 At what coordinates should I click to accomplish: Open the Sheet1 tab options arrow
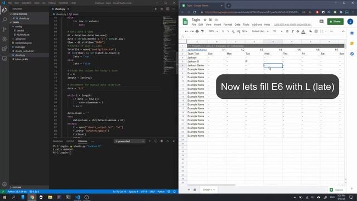coord(214,190)
